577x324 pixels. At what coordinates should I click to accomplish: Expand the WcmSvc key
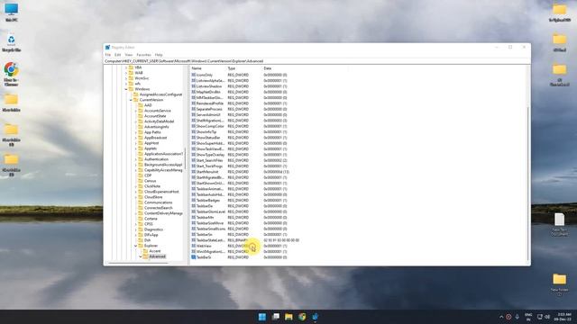[x=126, y=78]
